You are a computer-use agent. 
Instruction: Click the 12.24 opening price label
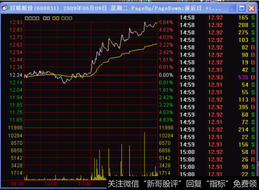click(16, 75)
